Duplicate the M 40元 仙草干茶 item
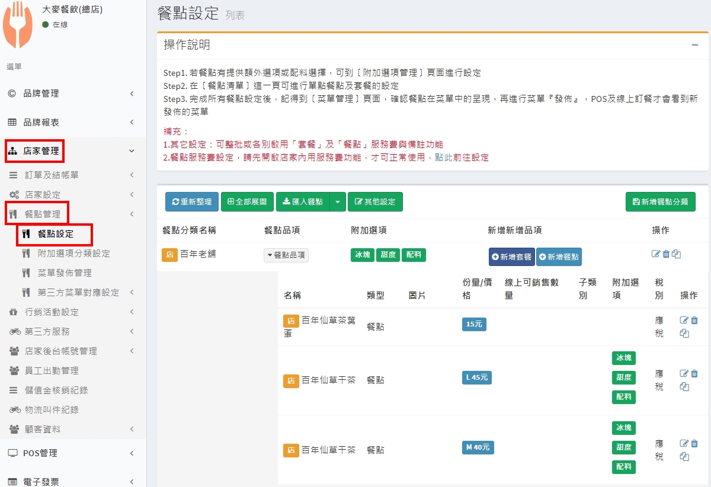Image resolution: width=711 pixels, height=487 pixels. 684,457
